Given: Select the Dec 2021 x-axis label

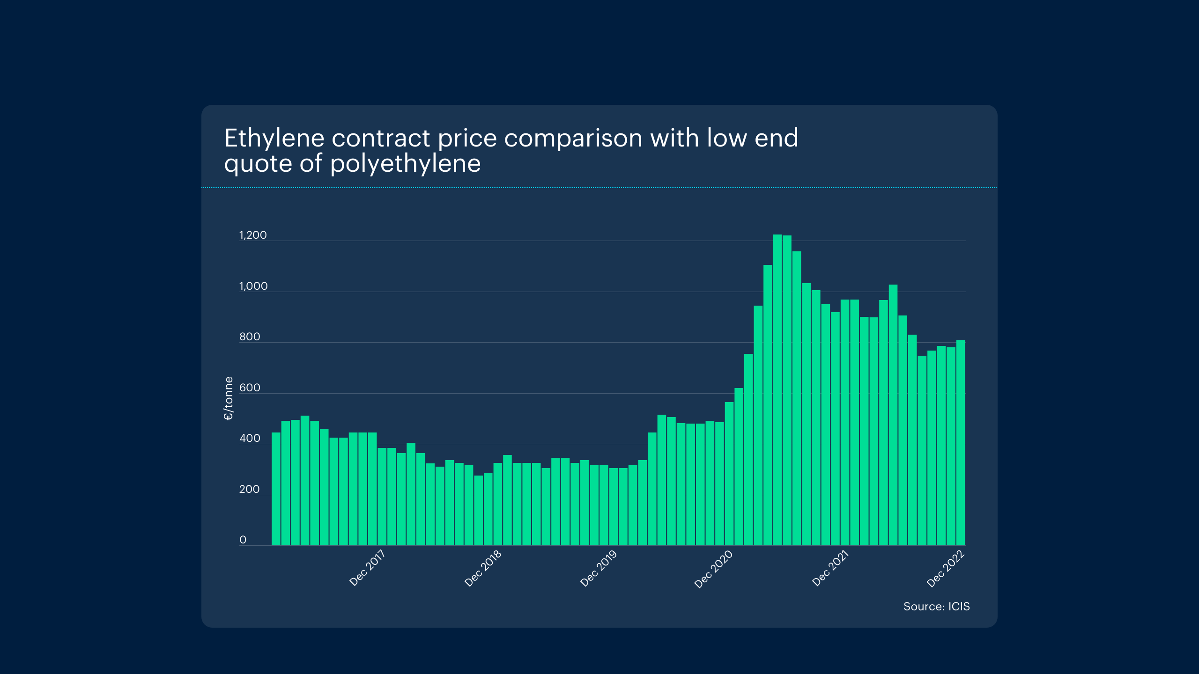Looking at the screenshot, I should pos(830,568).
